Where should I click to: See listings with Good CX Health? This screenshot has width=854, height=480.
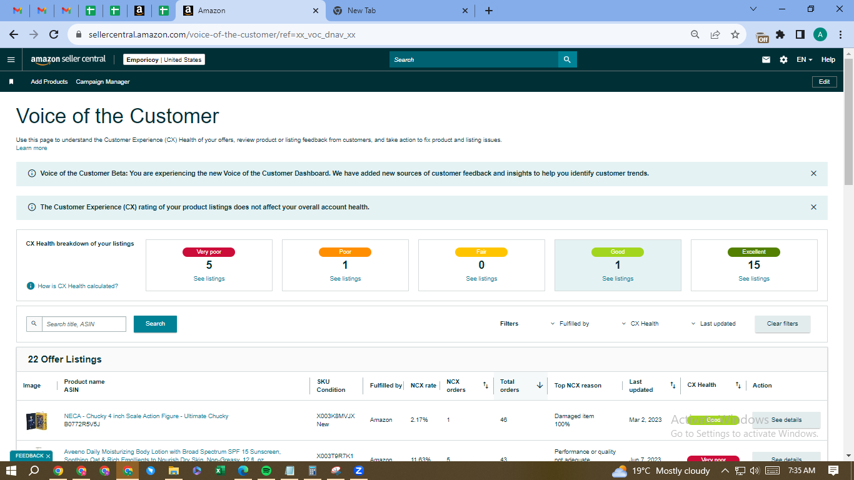[618, 279]
